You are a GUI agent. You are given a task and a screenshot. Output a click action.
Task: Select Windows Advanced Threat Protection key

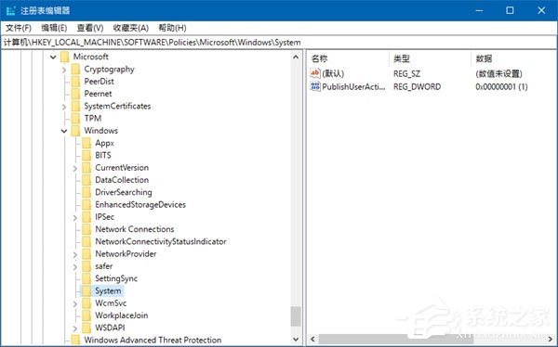click(153, 341)
